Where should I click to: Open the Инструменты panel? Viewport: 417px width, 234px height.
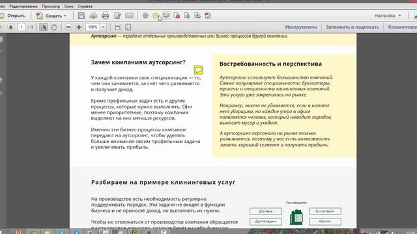click(x=301, y=27)
